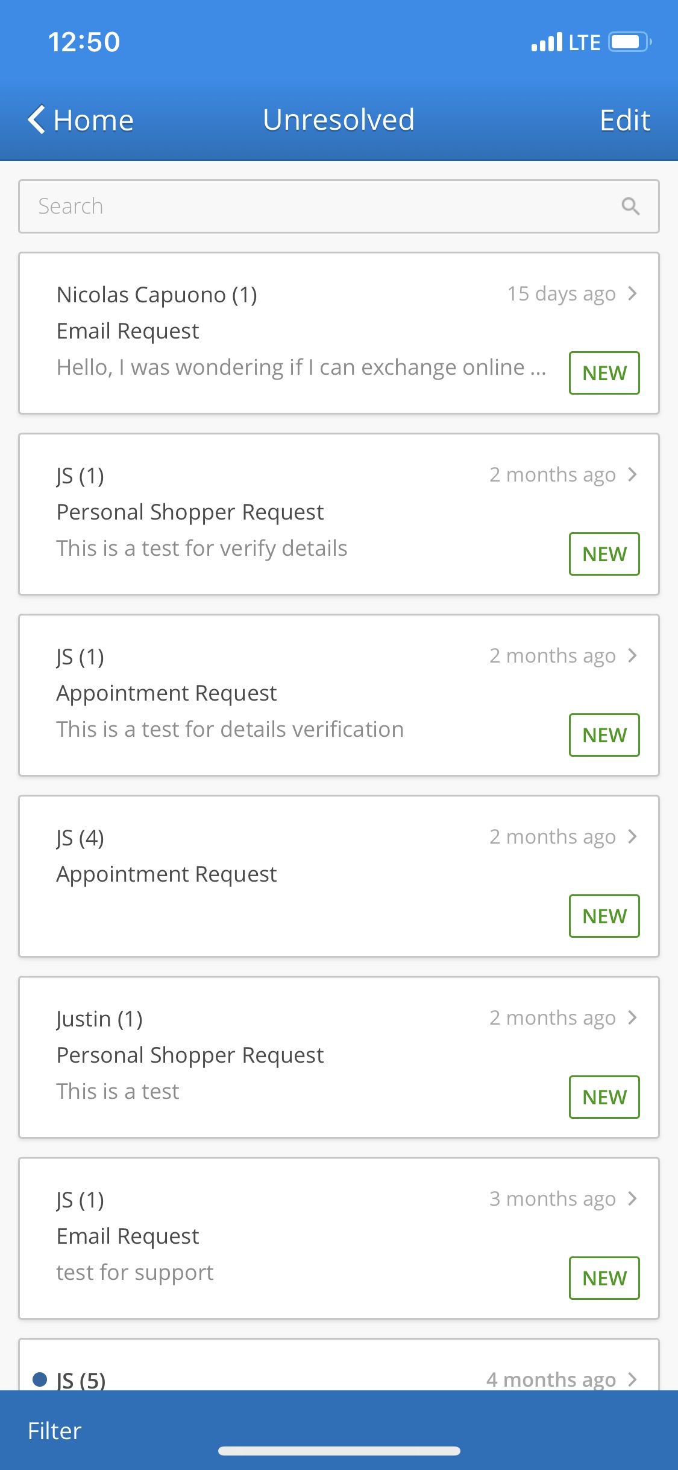Open chevron on the 4 months ago JS (5) item
Screen dimensions: 678x1470
632,1379
